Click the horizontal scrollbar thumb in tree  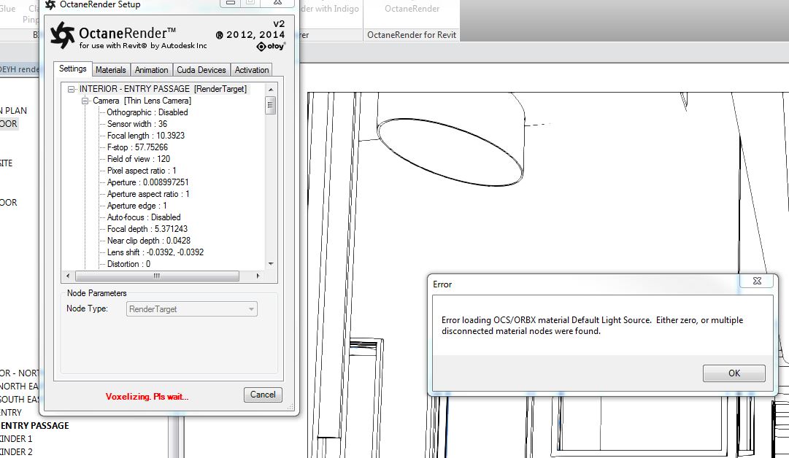157,276
